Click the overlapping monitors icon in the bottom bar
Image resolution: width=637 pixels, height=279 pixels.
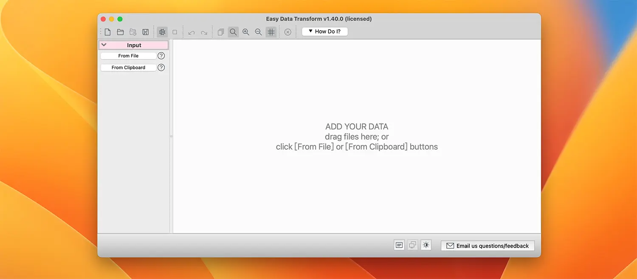pos(412,245)
